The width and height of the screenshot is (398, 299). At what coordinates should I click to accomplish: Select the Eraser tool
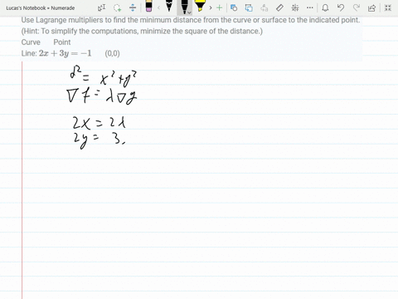click(x=148, y=6)
